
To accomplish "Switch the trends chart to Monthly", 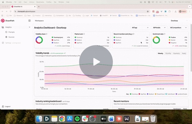I will (168, 53).
